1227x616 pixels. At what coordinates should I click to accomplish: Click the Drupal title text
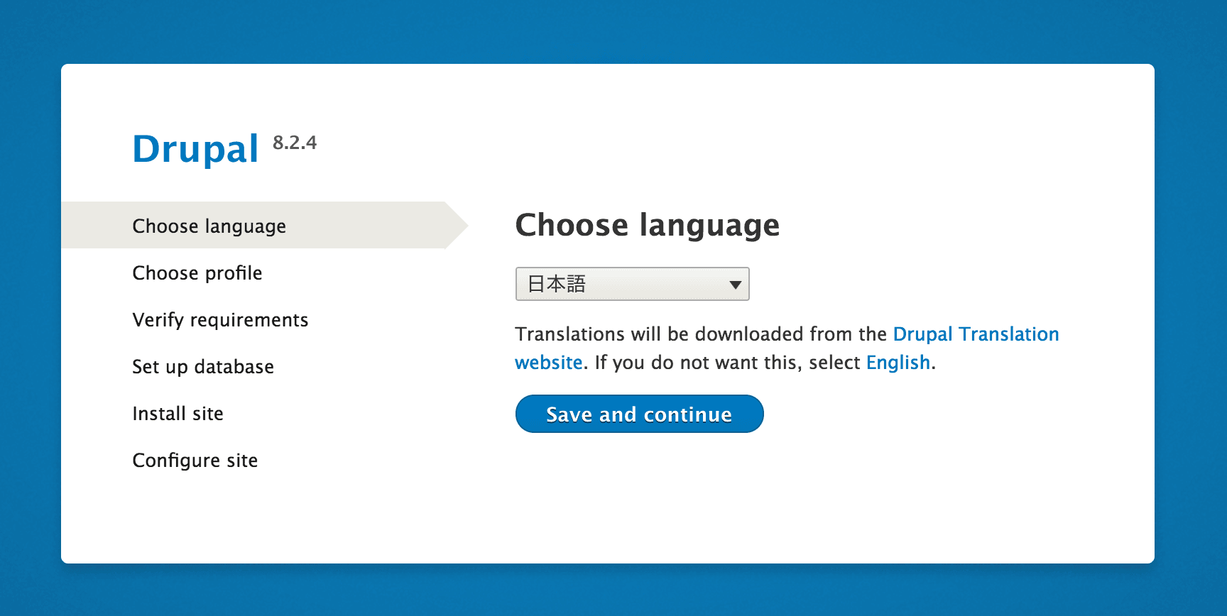195,149
